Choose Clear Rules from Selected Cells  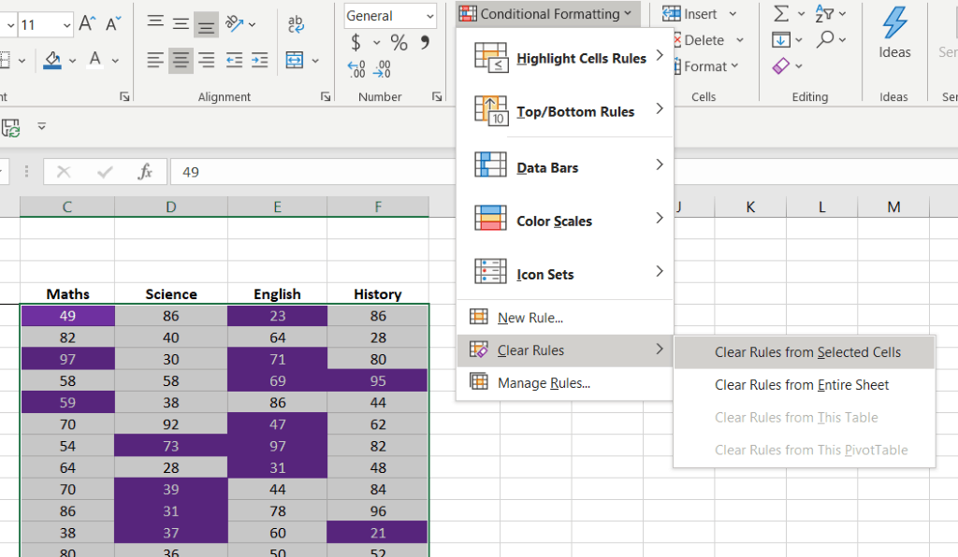(x=804, y=352)
